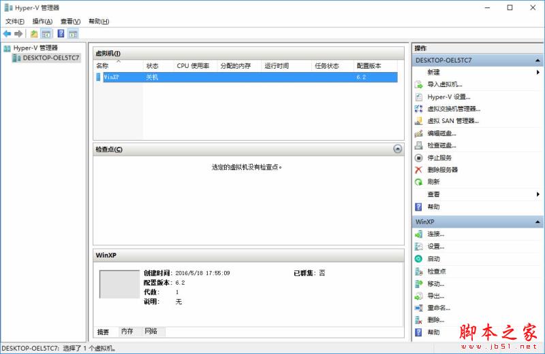Click 选定的虚拟机没有检查点 message
Screen dimensions: 545x354
pyautogui.click(x=247, y=167)
